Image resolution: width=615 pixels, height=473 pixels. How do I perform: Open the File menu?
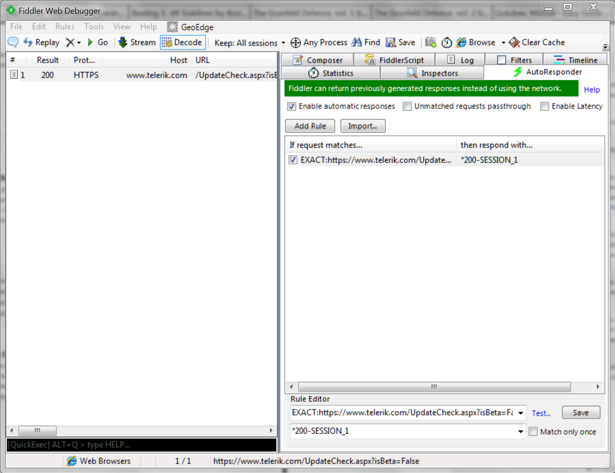(x=16, y=26)
